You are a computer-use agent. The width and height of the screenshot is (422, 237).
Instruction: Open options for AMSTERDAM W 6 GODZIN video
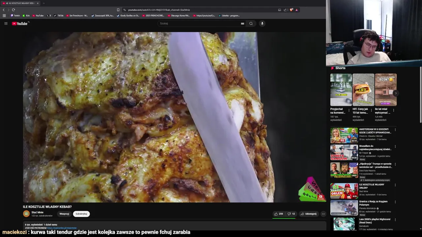click(x=395, y=130)
